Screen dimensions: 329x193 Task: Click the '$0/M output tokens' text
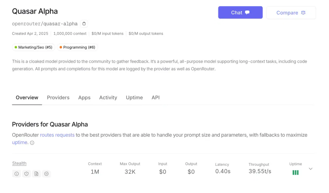click(x=146, y=34)
